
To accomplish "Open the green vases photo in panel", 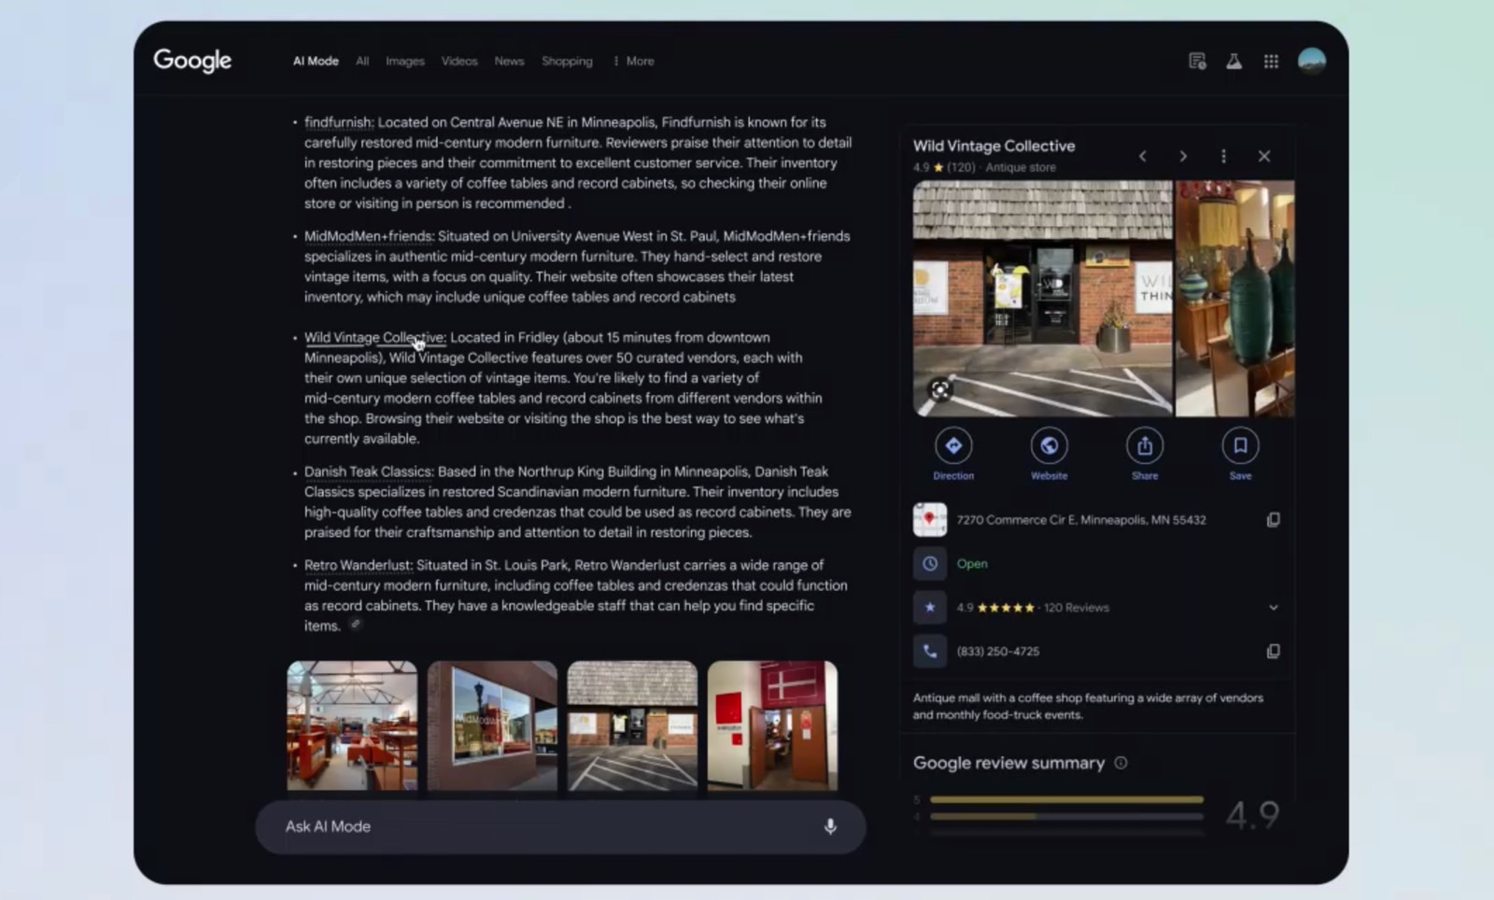I will (1234, 299).
